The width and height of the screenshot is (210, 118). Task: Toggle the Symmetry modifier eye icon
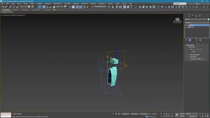coord(186,25)
